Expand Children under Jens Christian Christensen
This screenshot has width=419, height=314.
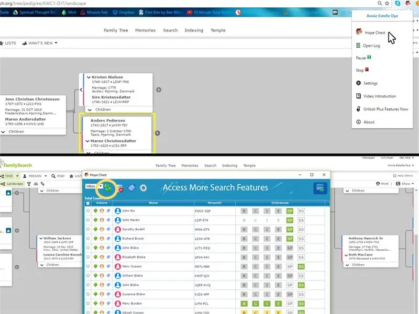click(x=13, y=132)
